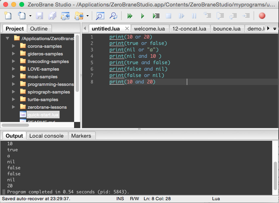This screenshot has width=279, height=203.
Task: Save the current file icon
Action: point(39,16)
